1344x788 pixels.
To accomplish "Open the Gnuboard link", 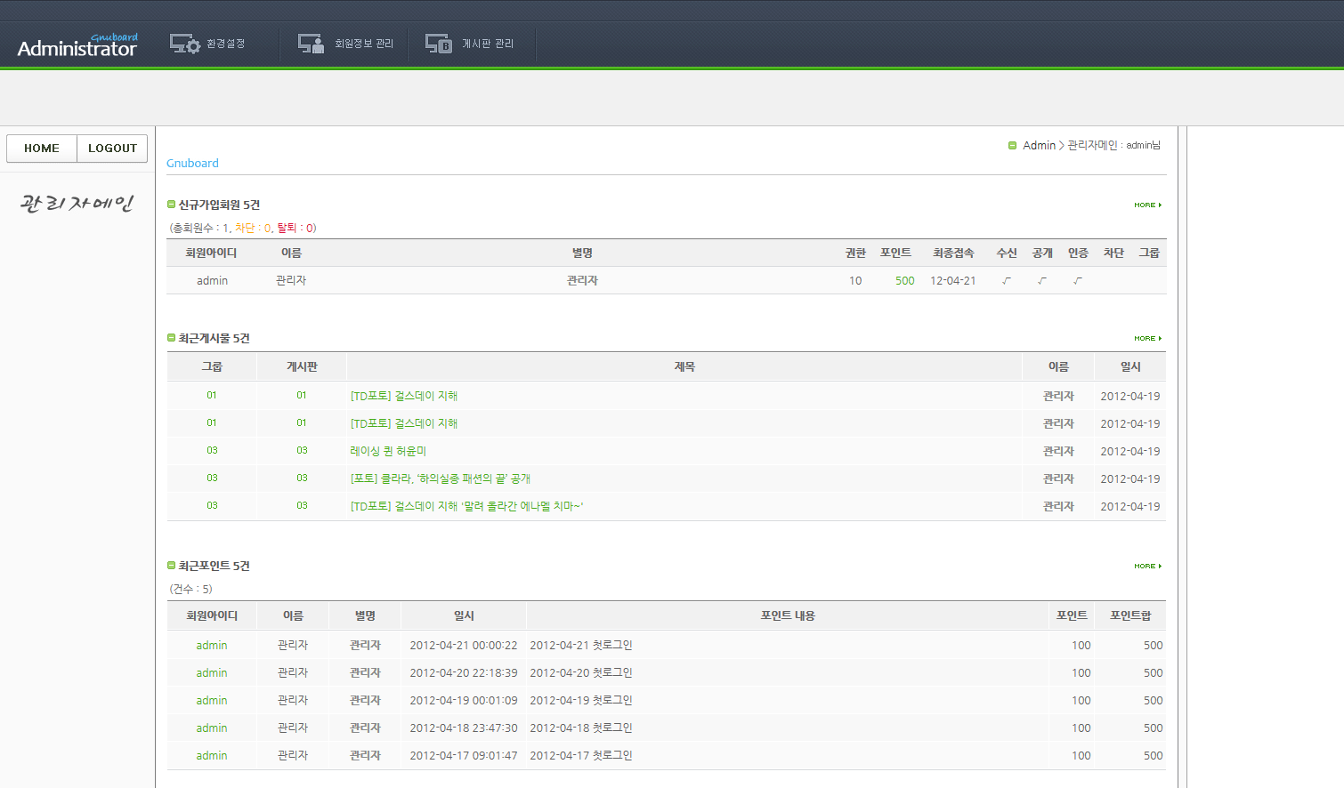I will 192,164.
